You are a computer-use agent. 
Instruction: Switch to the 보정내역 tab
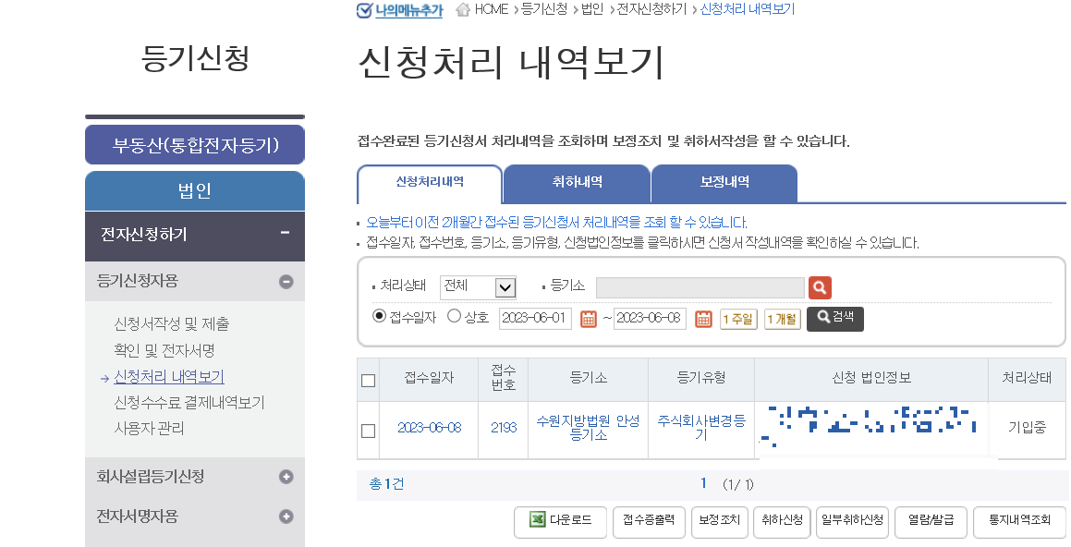pos(724,183)
